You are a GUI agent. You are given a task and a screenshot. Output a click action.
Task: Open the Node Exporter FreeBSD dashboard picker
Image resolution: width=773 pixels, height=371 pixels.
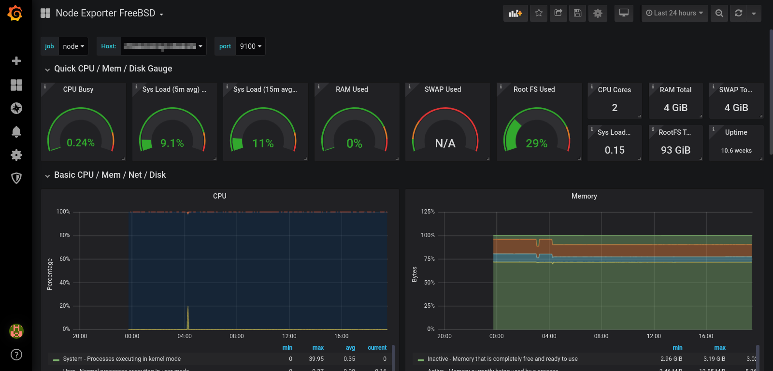[110, 13]
